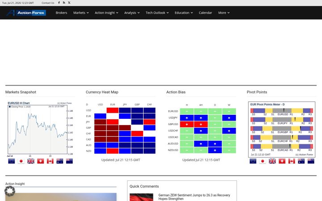Click the EURUSD H Chart graph
This screenshot has width=322, height=201.
(38, 130)
